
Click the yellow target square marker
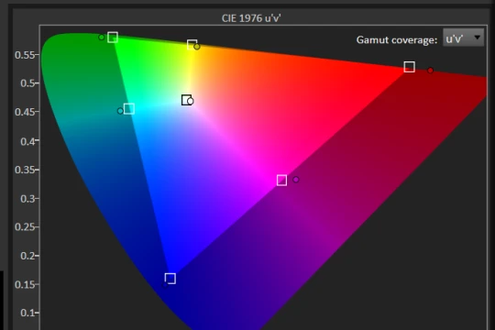click(x=192, y=45)
